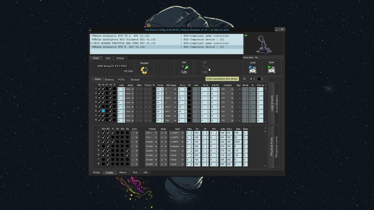Viewport: 374px width, 210px height.
Task: Open the Physical Axes side tab
Action: coord(271,147)
